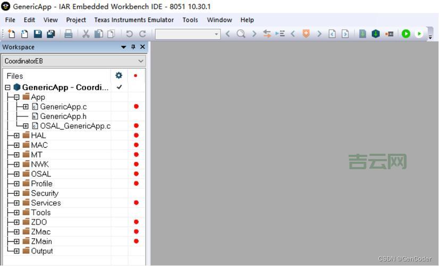The width and height of the screenshot is (439, 266).
Task: Click the Toggle Breakpoint icon
Action: pyautogui.click(x=390, y=34)
